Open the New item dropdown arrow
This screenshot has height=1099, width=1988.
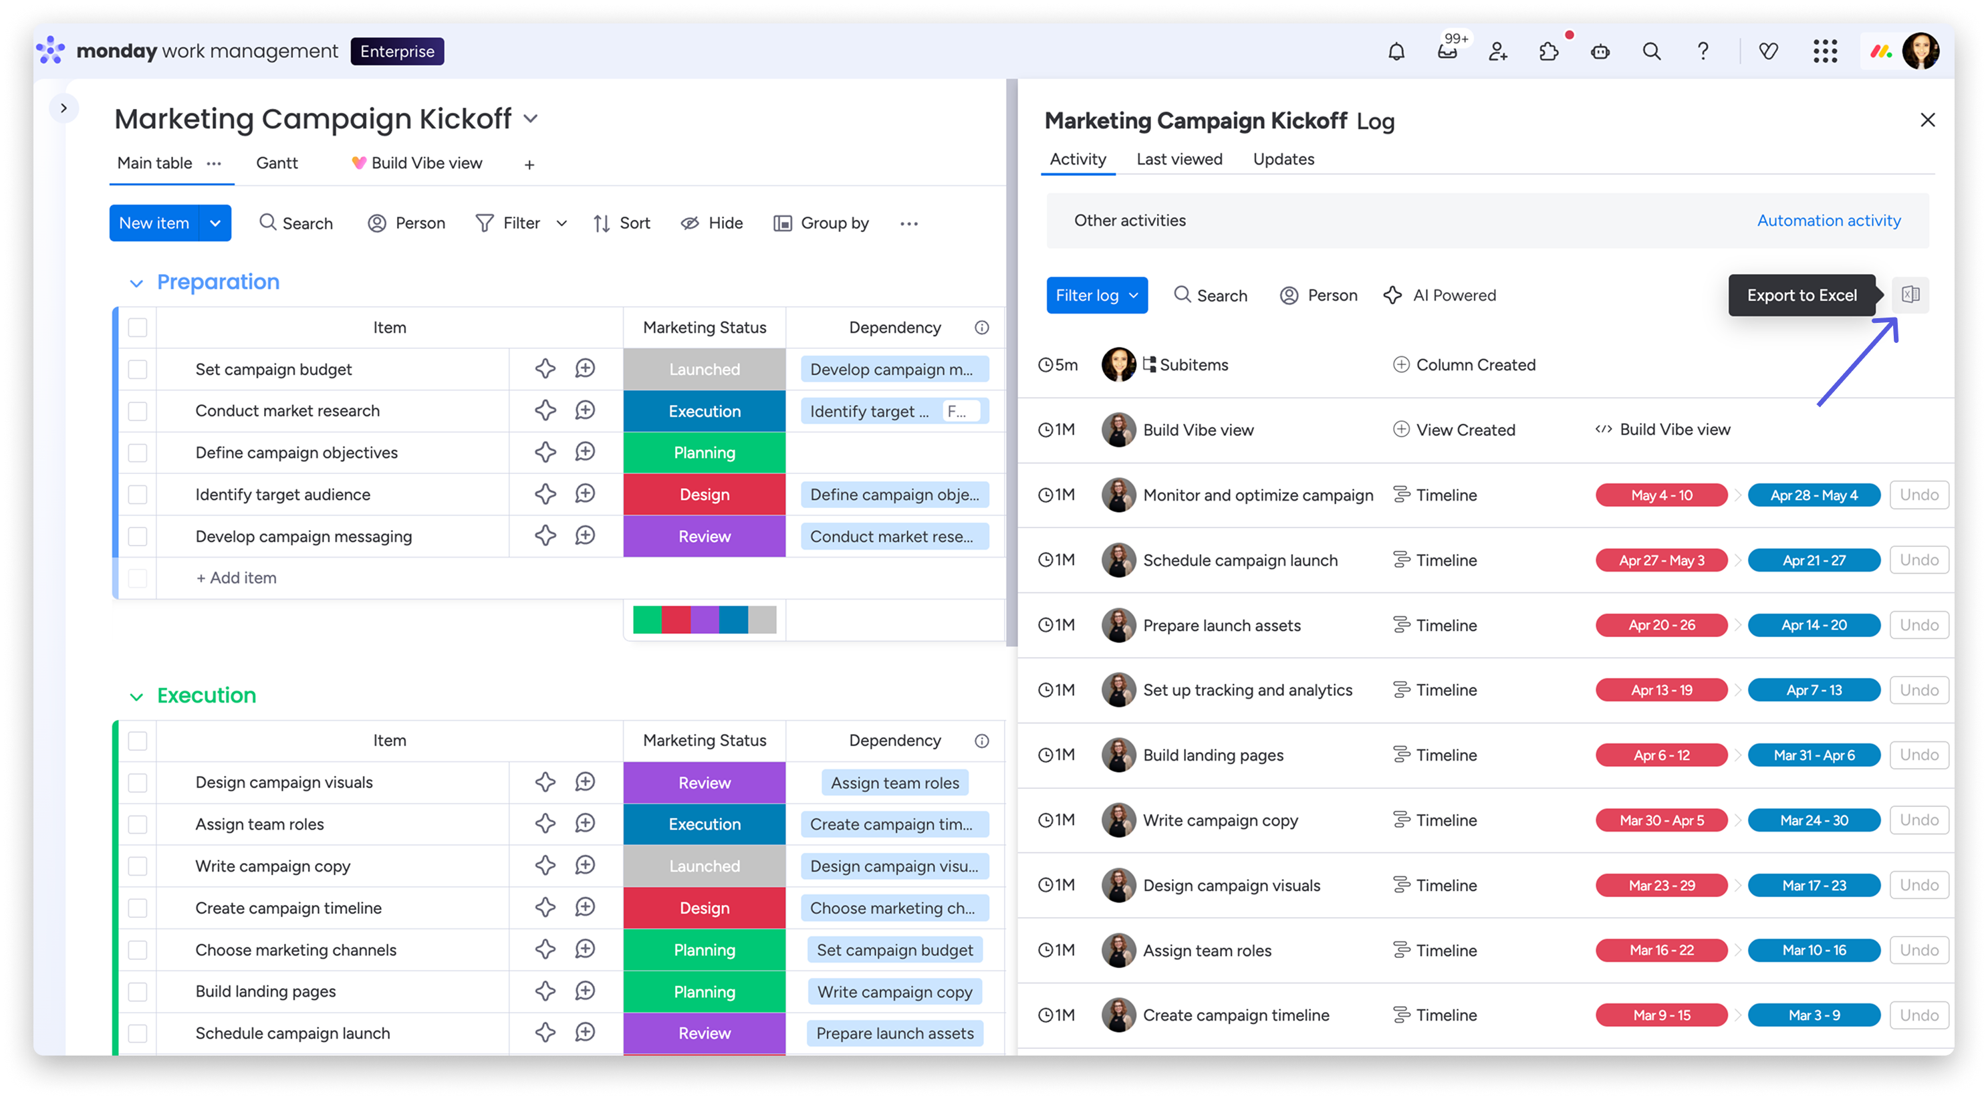(x=215, y=223)
